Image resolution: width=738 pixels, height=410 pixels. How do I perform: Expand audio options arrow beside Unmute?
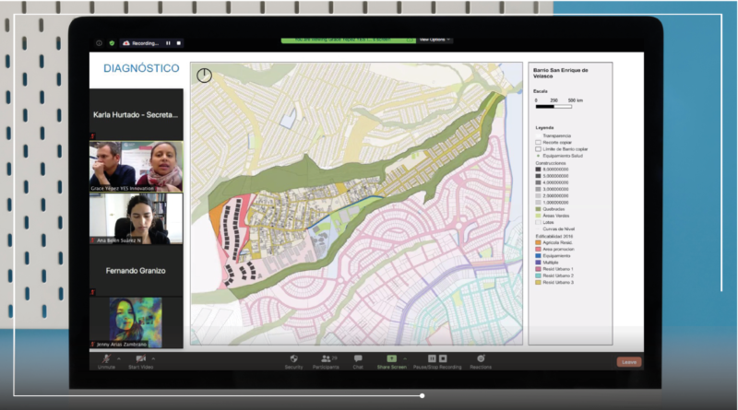click(119, 358)
